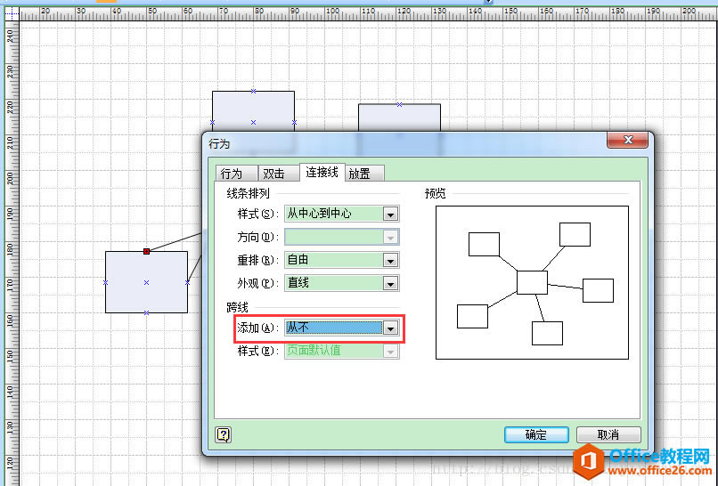
Task: Click the 样式(E) 页面默认值 dropdown
Action: point(341,351)
